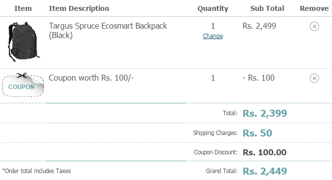Click the Remove column header

(314, 8)
